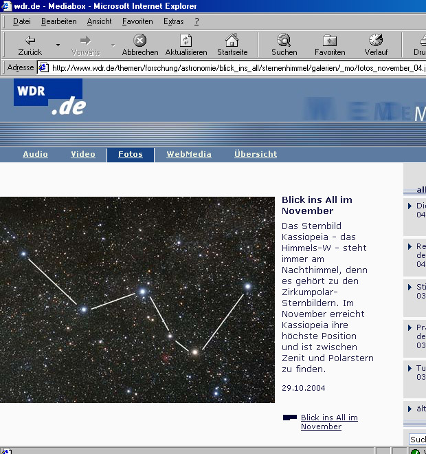Show the Verlauf history panel

376,45
